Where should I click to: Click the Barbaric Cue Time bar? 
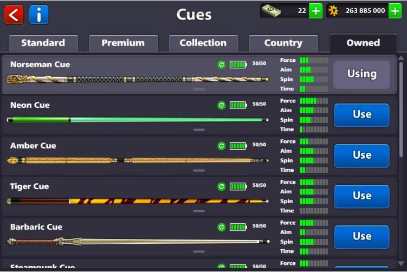(314, 251)
